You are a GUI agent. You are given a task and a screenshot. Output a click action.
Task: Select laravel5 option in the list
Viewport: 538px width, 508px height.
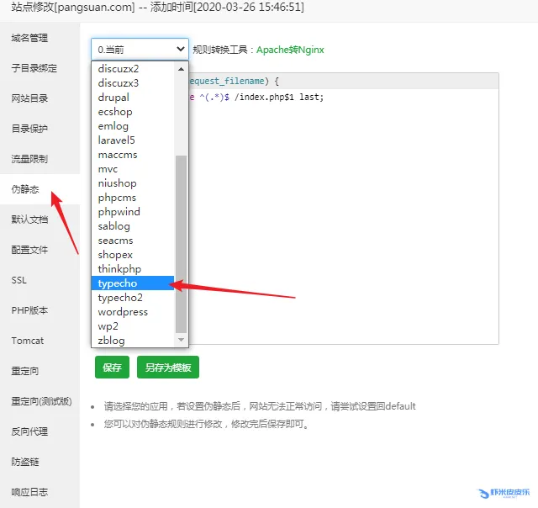116,140
